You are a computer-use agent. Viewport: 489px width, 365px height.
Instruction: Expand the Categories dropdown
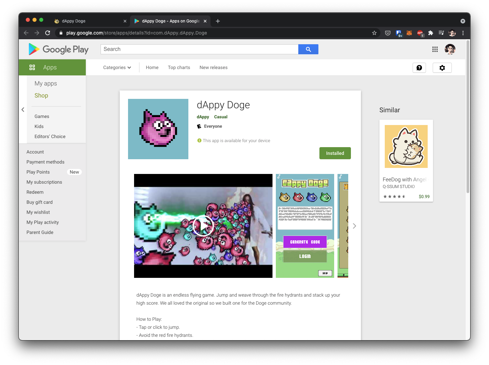(x=117, y=68)
